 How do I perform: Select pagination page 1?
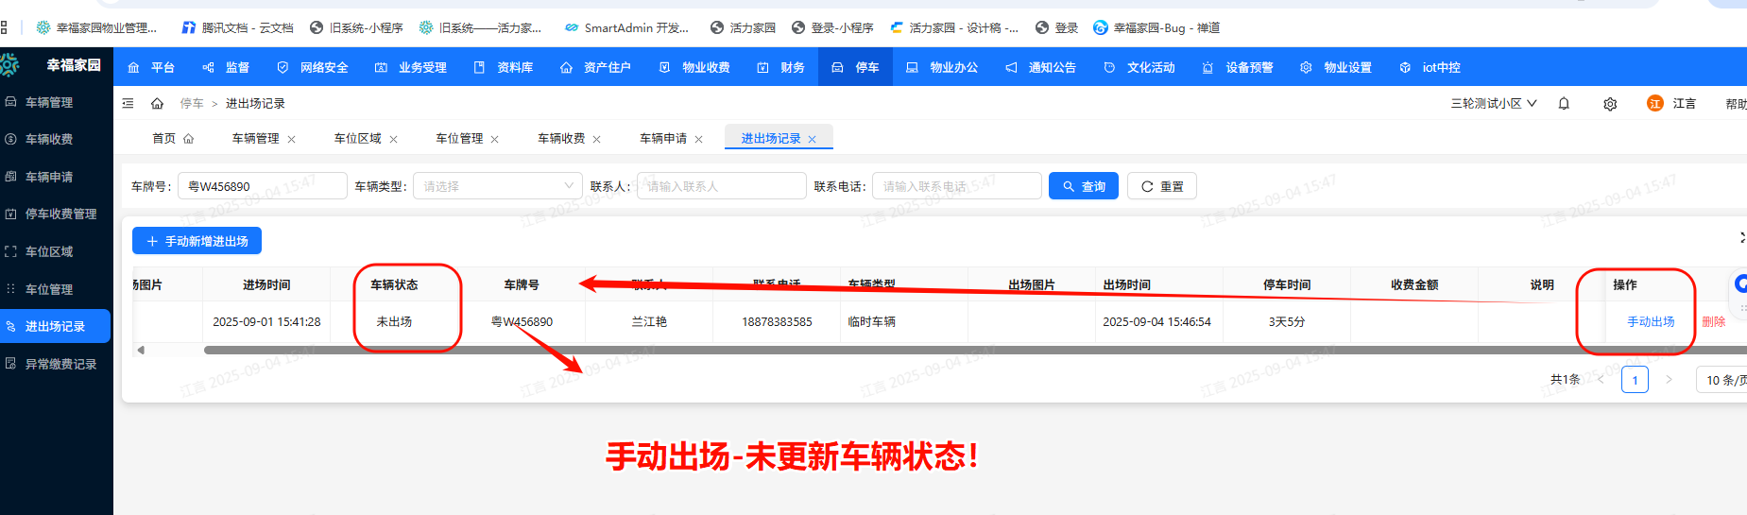(x=1635, y=380)
